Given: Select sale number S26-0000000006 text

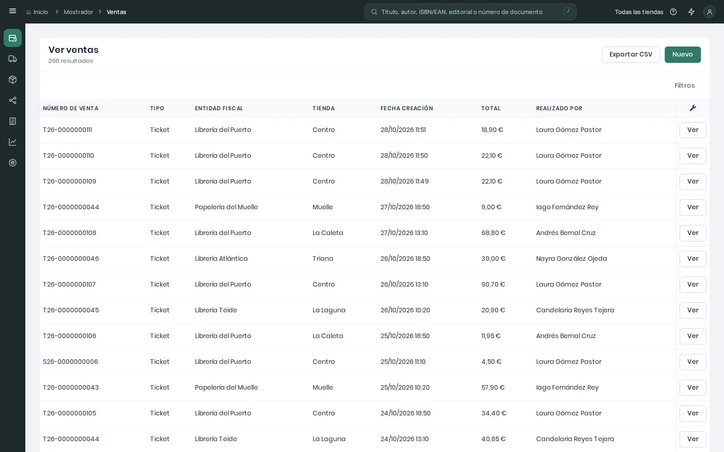Looking at the screenshot, I should pyautogui.click(x=71, y=362).
